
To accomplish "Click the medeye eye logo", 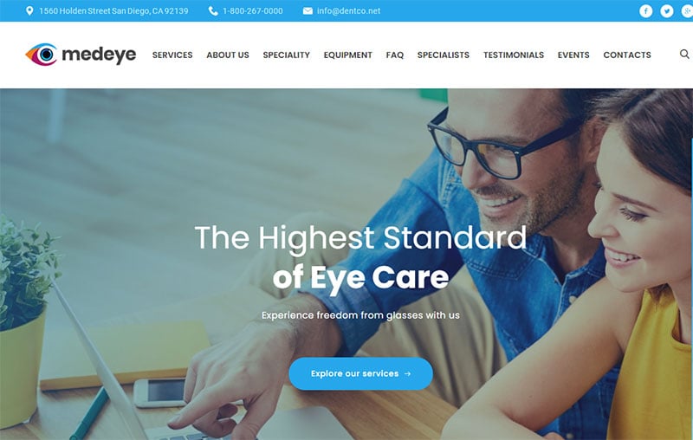I will point(42,55).
